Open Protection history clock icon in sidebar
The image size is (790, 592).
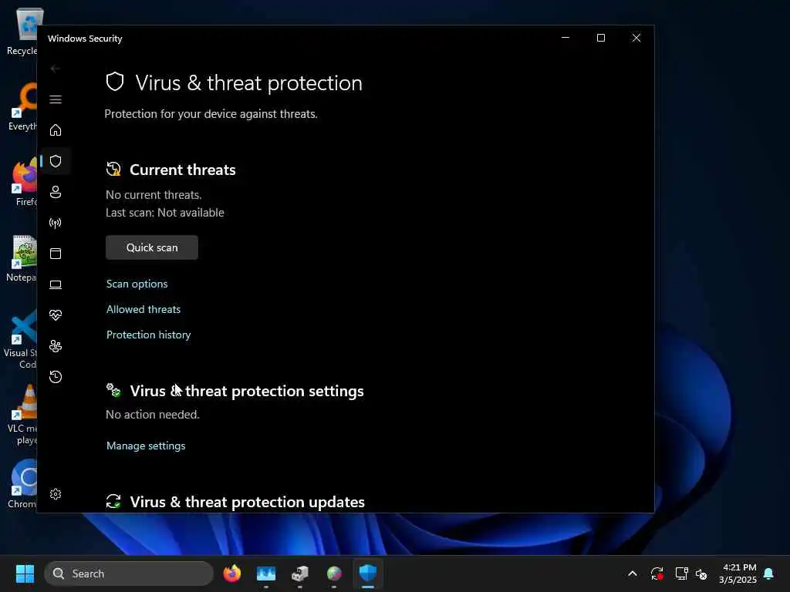(56, 377)
